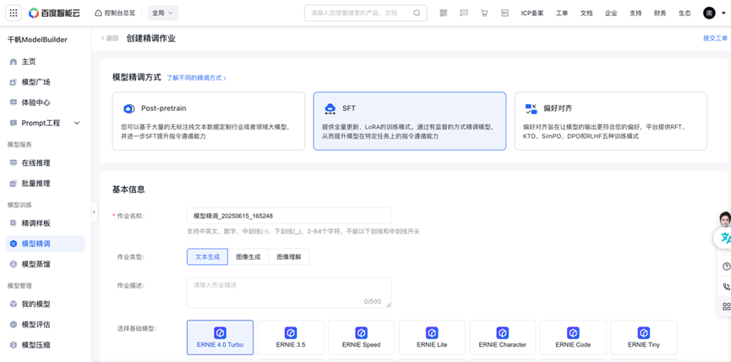The width and height of the screenshot is (731, 362).
Task: Select ERNIE Speed base model
Action: (362, 337)
